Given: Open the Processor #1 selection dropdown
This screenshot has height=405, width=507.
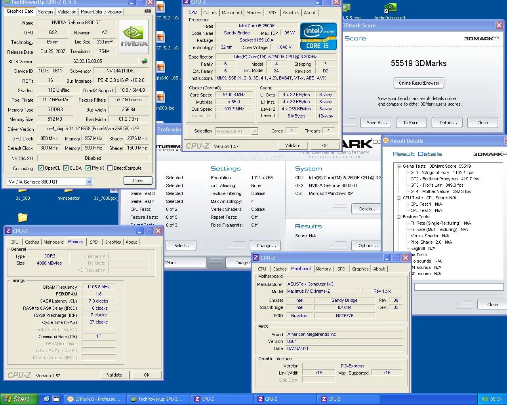Looking at the screenshot, I should 255,131.
